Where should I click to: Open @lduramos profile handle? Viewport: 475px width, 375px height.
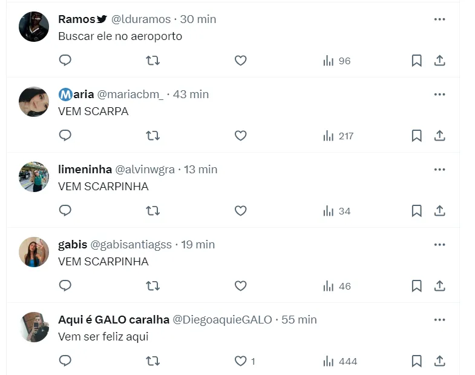(141, 19)
